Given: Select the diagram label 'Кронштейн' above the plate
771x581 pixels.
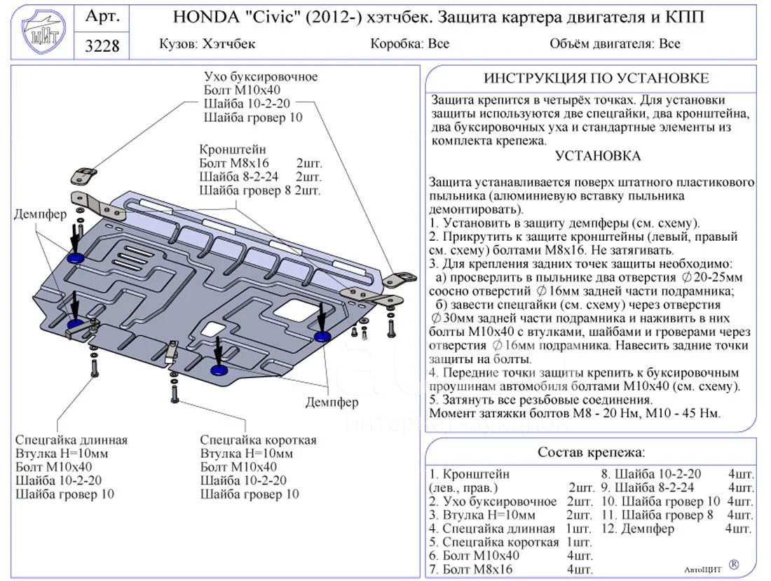Looking at the screenshot, I should pyautogui.click(x=233, y=149).
